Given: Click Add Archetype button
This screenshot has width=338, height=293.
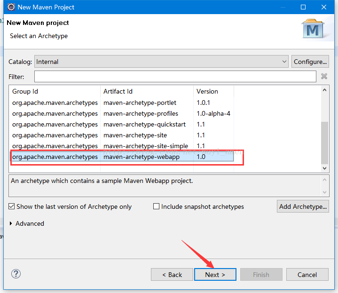Looking at the screenshot, I should [x=303, y=206].
